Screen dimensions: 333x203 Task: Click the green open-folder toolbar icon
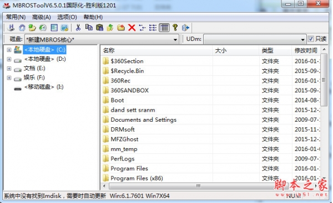(32, 28)
